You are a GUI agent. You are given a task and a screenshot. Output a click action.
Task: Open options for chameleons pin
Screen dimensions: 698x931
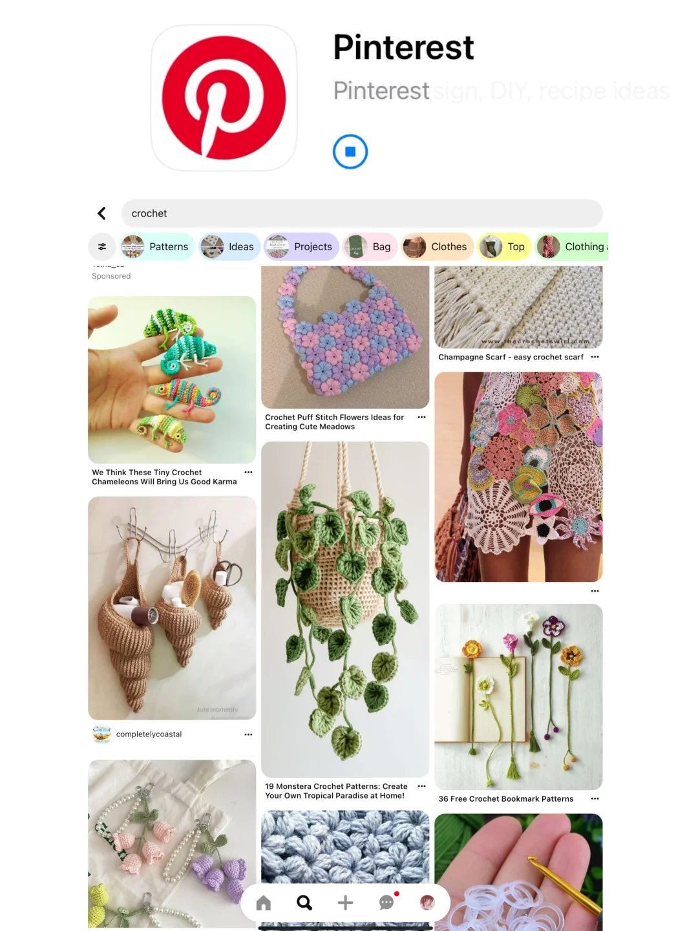tap(248, 473)
